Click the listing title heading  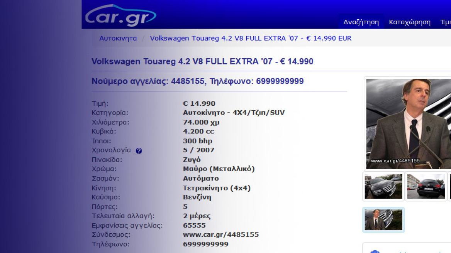click(x=202, y=61)
